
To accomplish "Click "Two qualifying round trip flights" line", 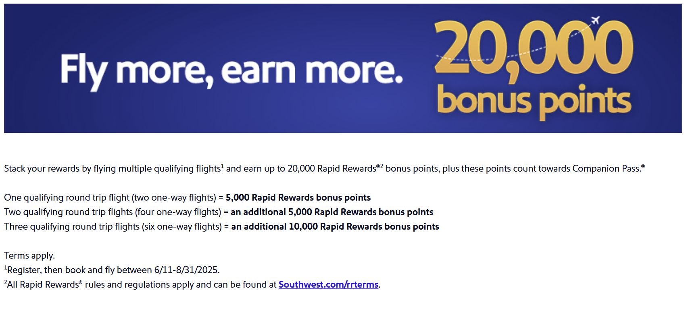I will [x=219, y=212].
